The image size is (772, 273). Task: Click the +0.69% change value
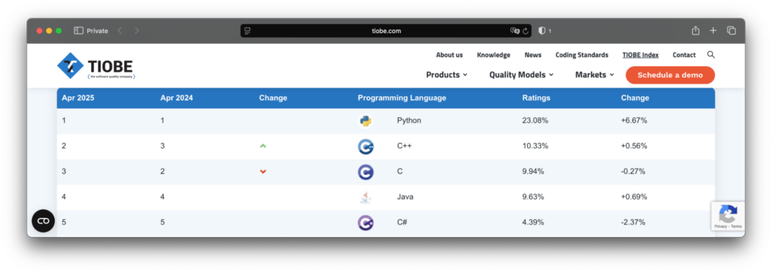click(x=634, y=197)
